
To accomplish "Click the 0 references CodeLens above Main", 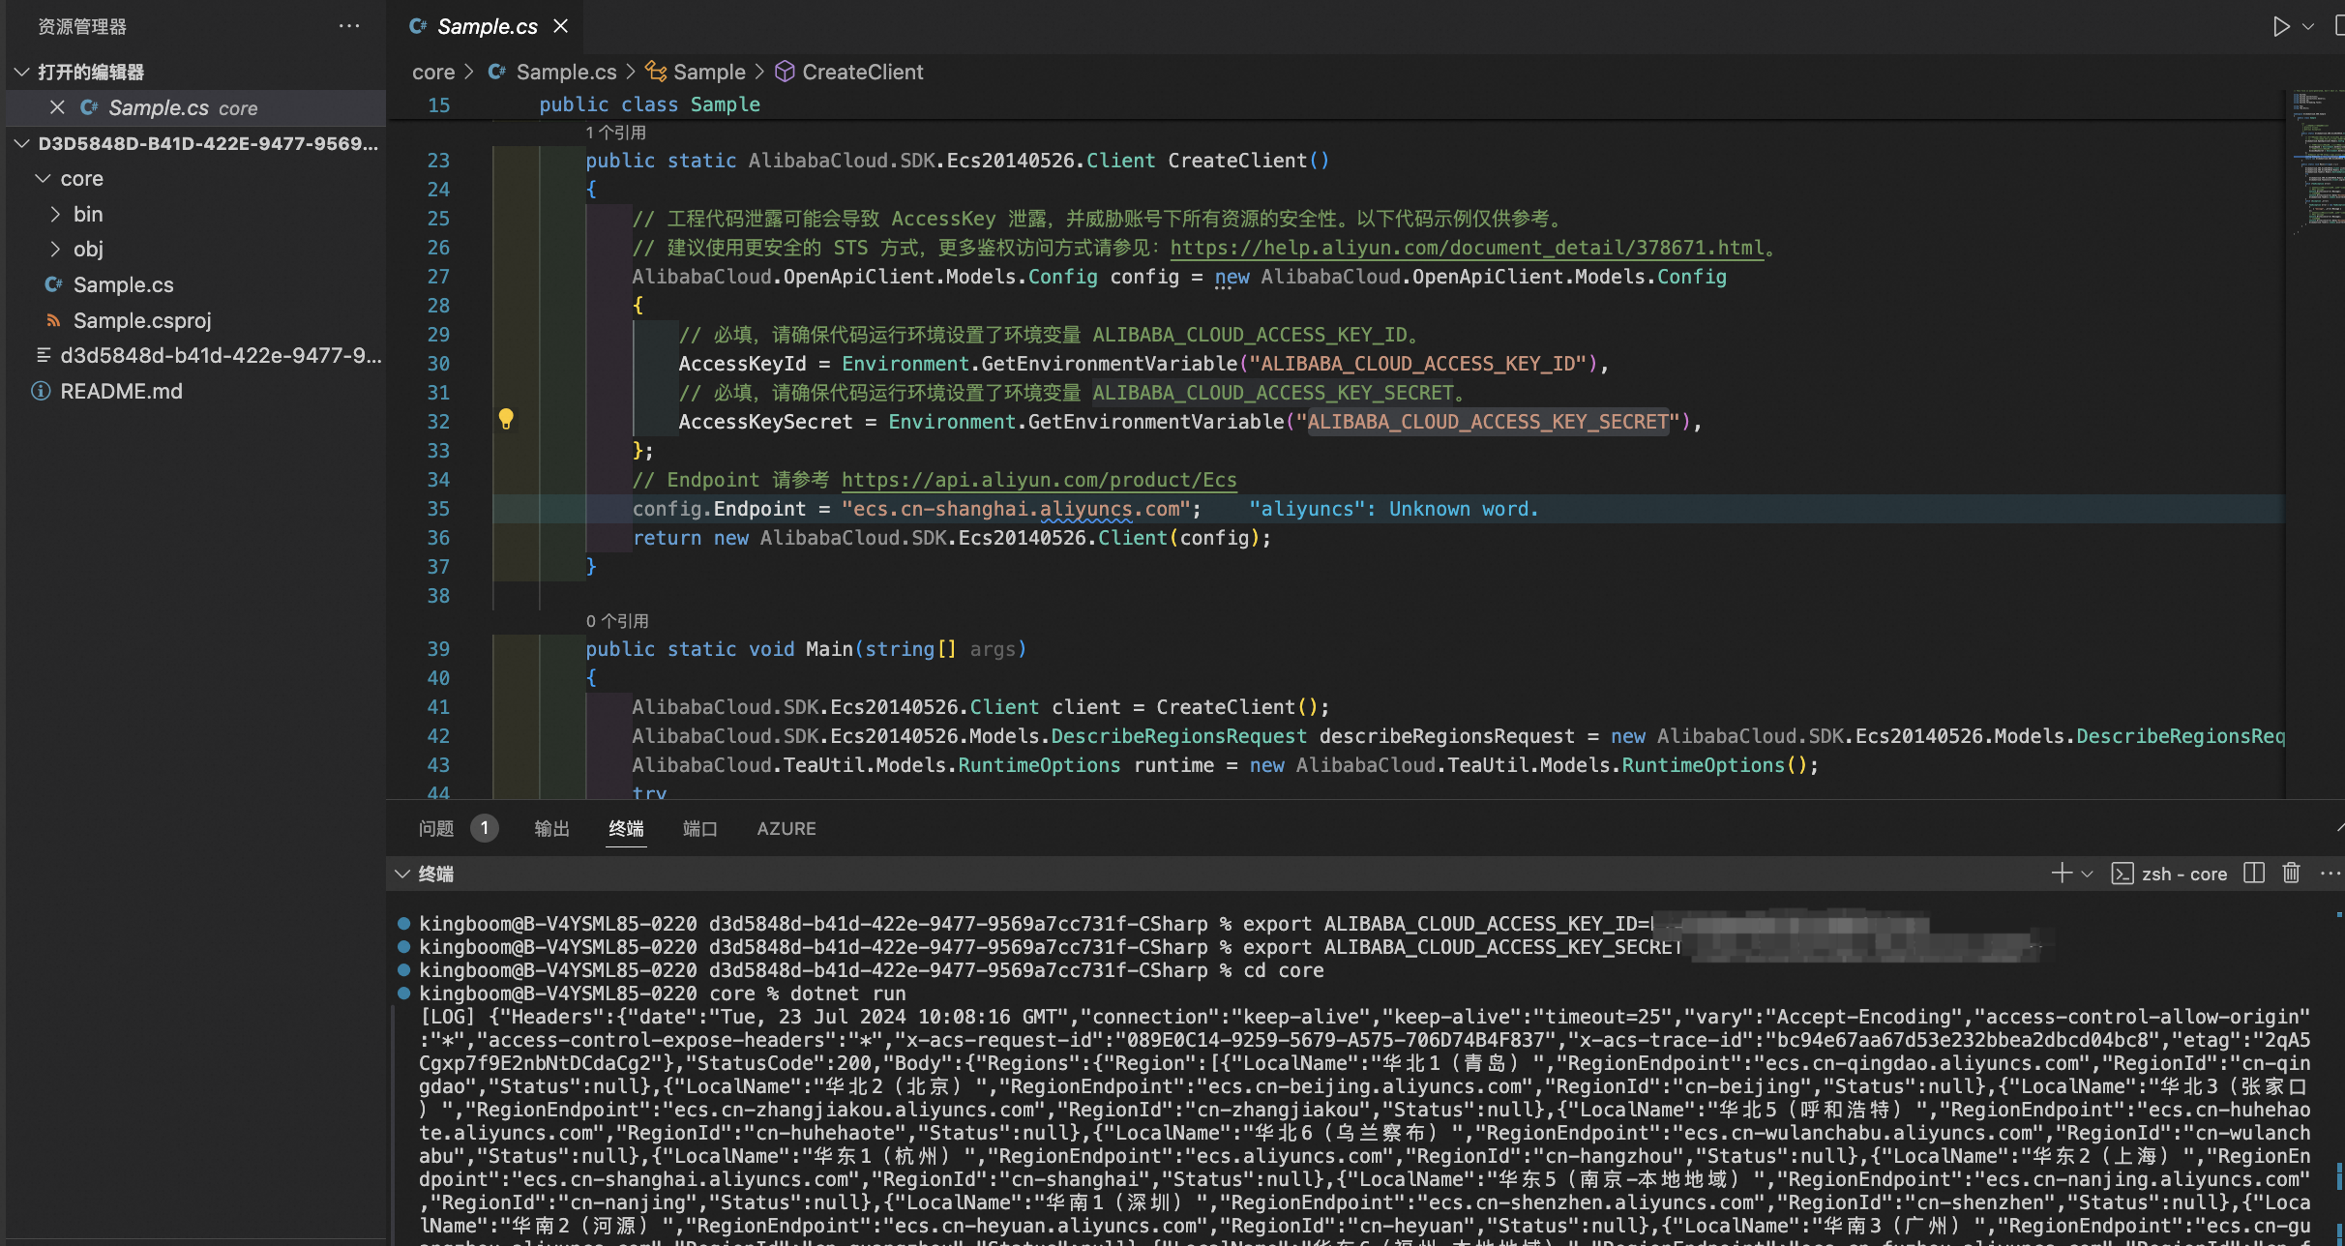I will coord(617,621).
